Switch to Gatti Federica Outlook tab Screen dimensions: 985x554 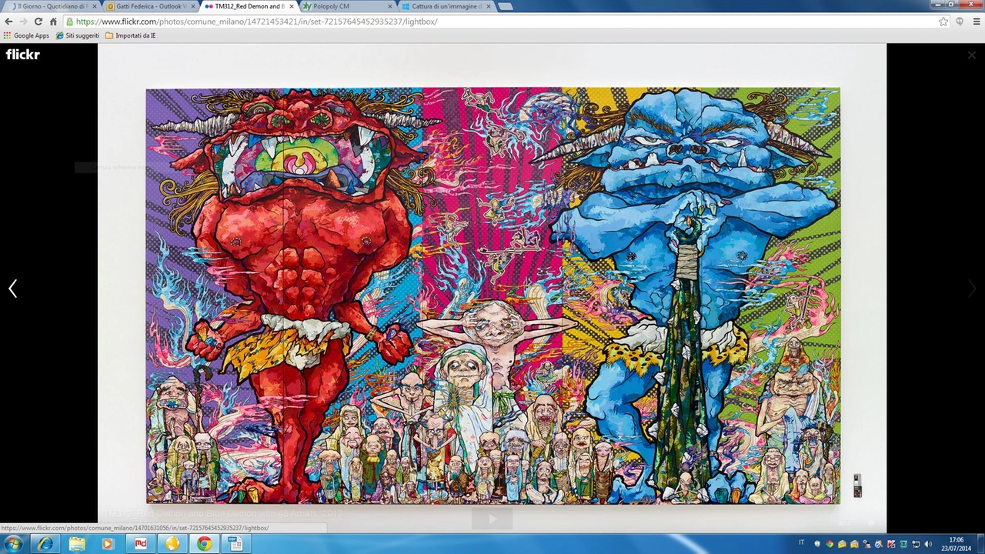click(x=150, y=6)
